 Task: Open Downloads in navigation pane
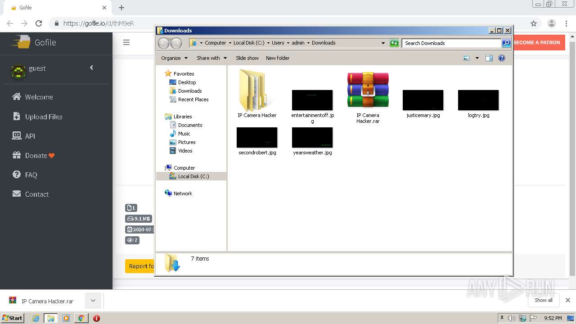point(190,91)
